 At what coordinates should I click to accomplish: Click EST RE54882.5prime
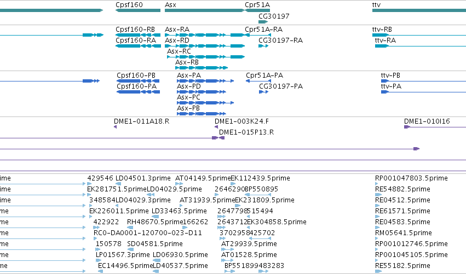402,189
